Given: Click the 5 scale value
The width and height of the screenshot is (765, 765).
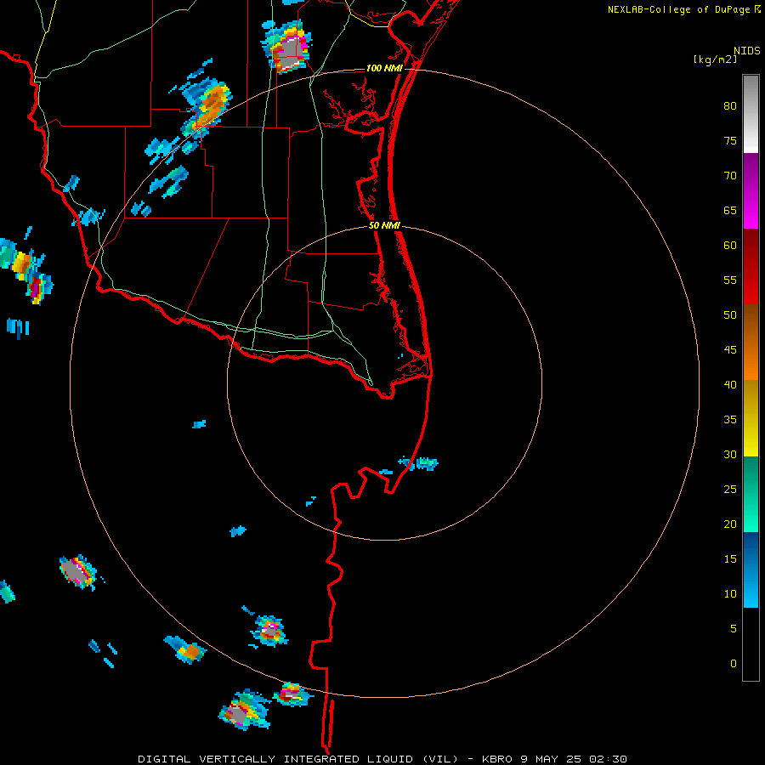Looking at the screenshot, I should coord(734,629).
